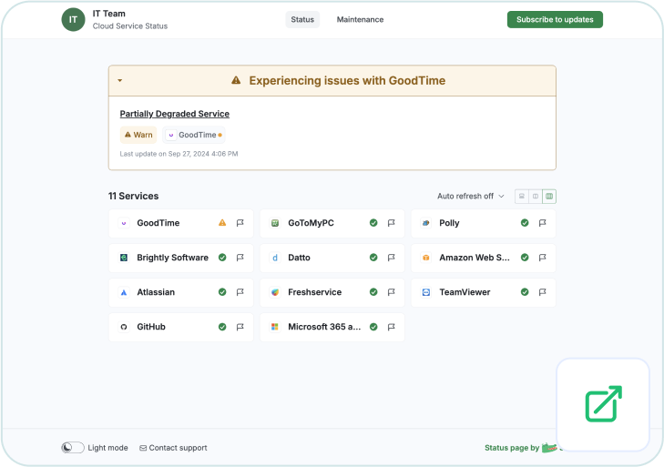This screenshot has width=664, height=467.
Task: Click the green check status for GoToMyPC
Action: [373, 223]
